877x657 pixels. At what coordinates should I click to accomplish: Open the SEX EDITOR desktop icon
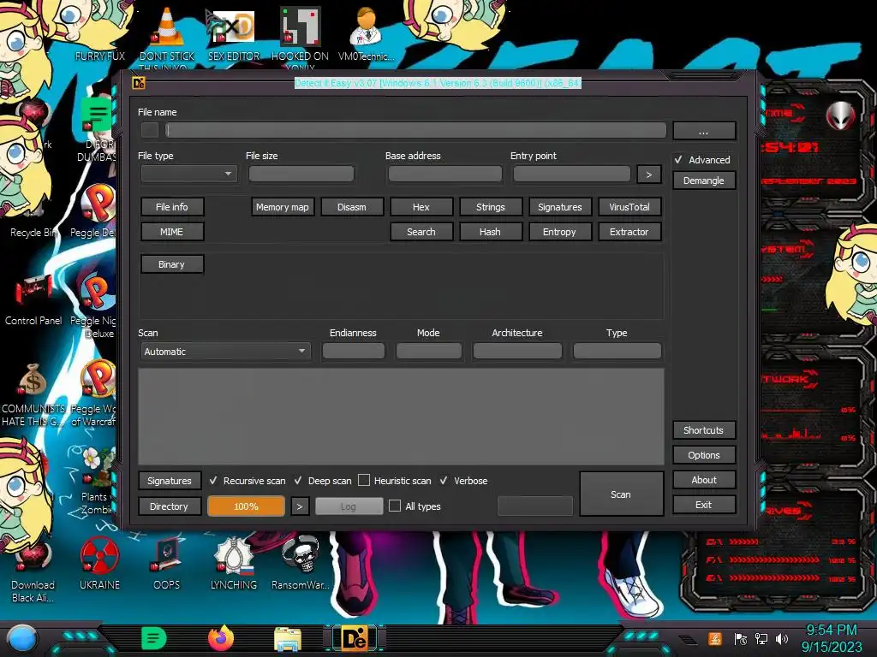233,33
